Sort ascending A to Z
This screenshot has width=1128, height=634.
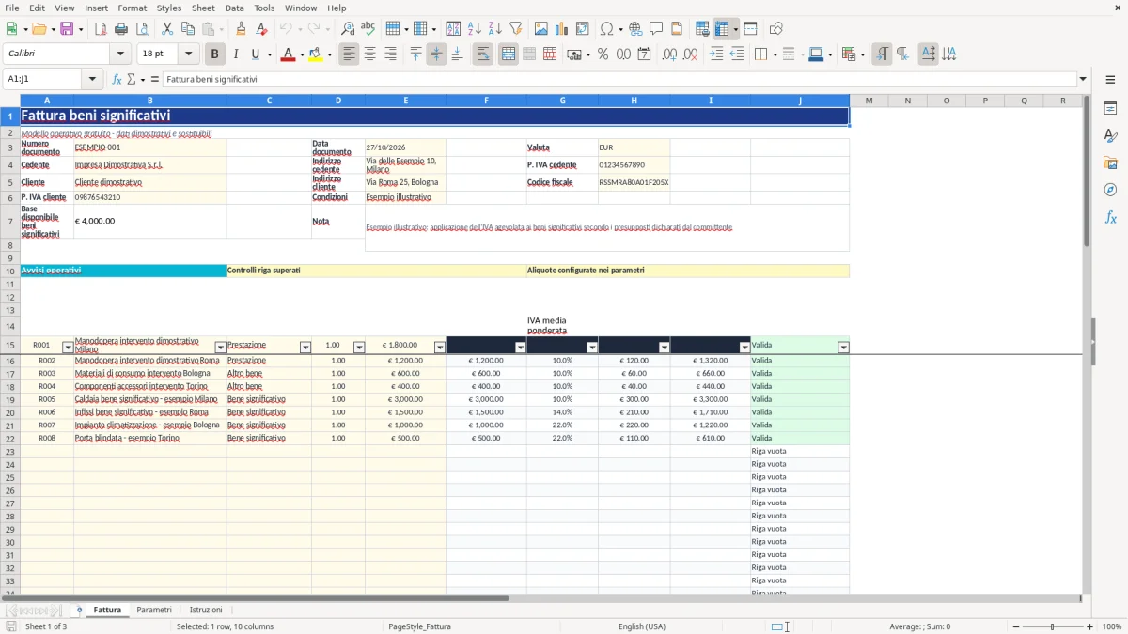[x=475, y=29]
